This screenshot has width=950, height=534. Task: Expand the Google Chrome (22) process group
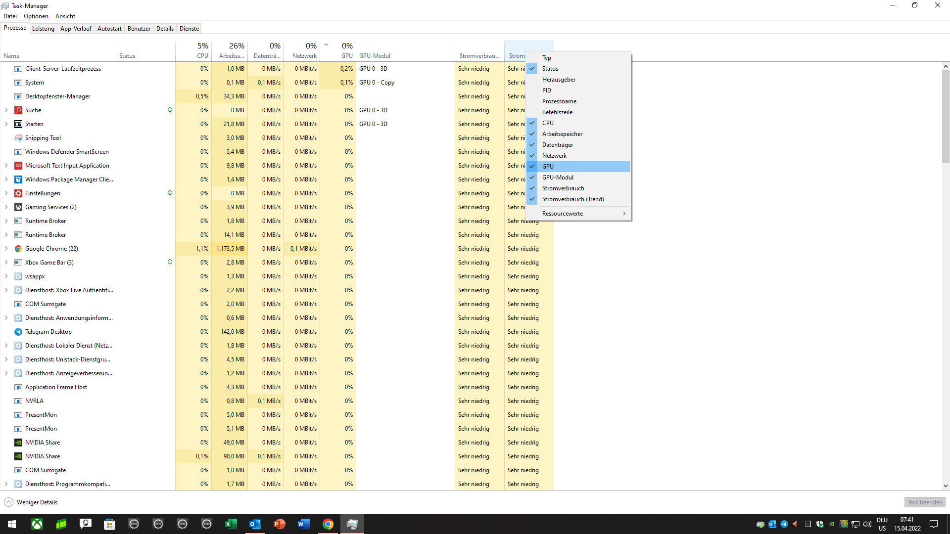click(6, 249)
